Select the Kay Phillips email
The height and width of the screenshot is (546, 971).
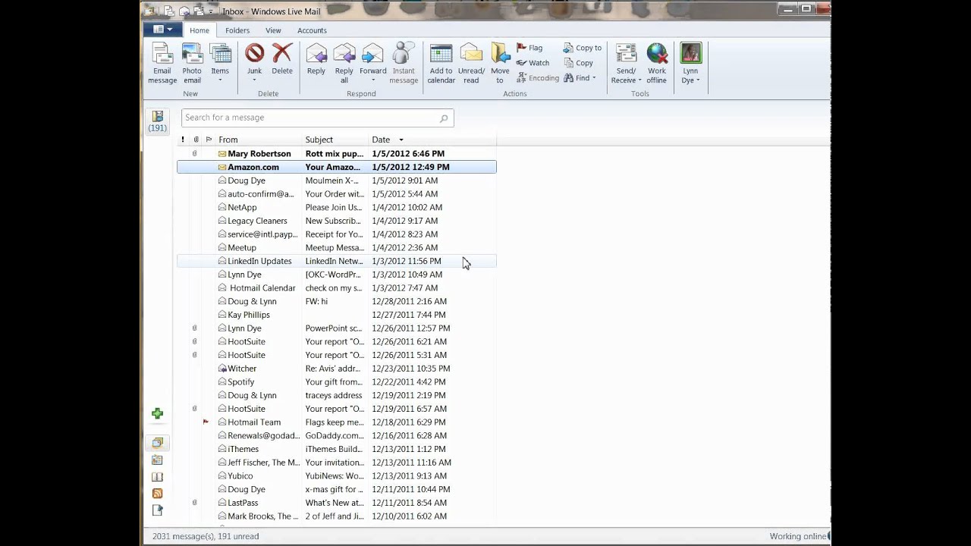tap(337, 315)
